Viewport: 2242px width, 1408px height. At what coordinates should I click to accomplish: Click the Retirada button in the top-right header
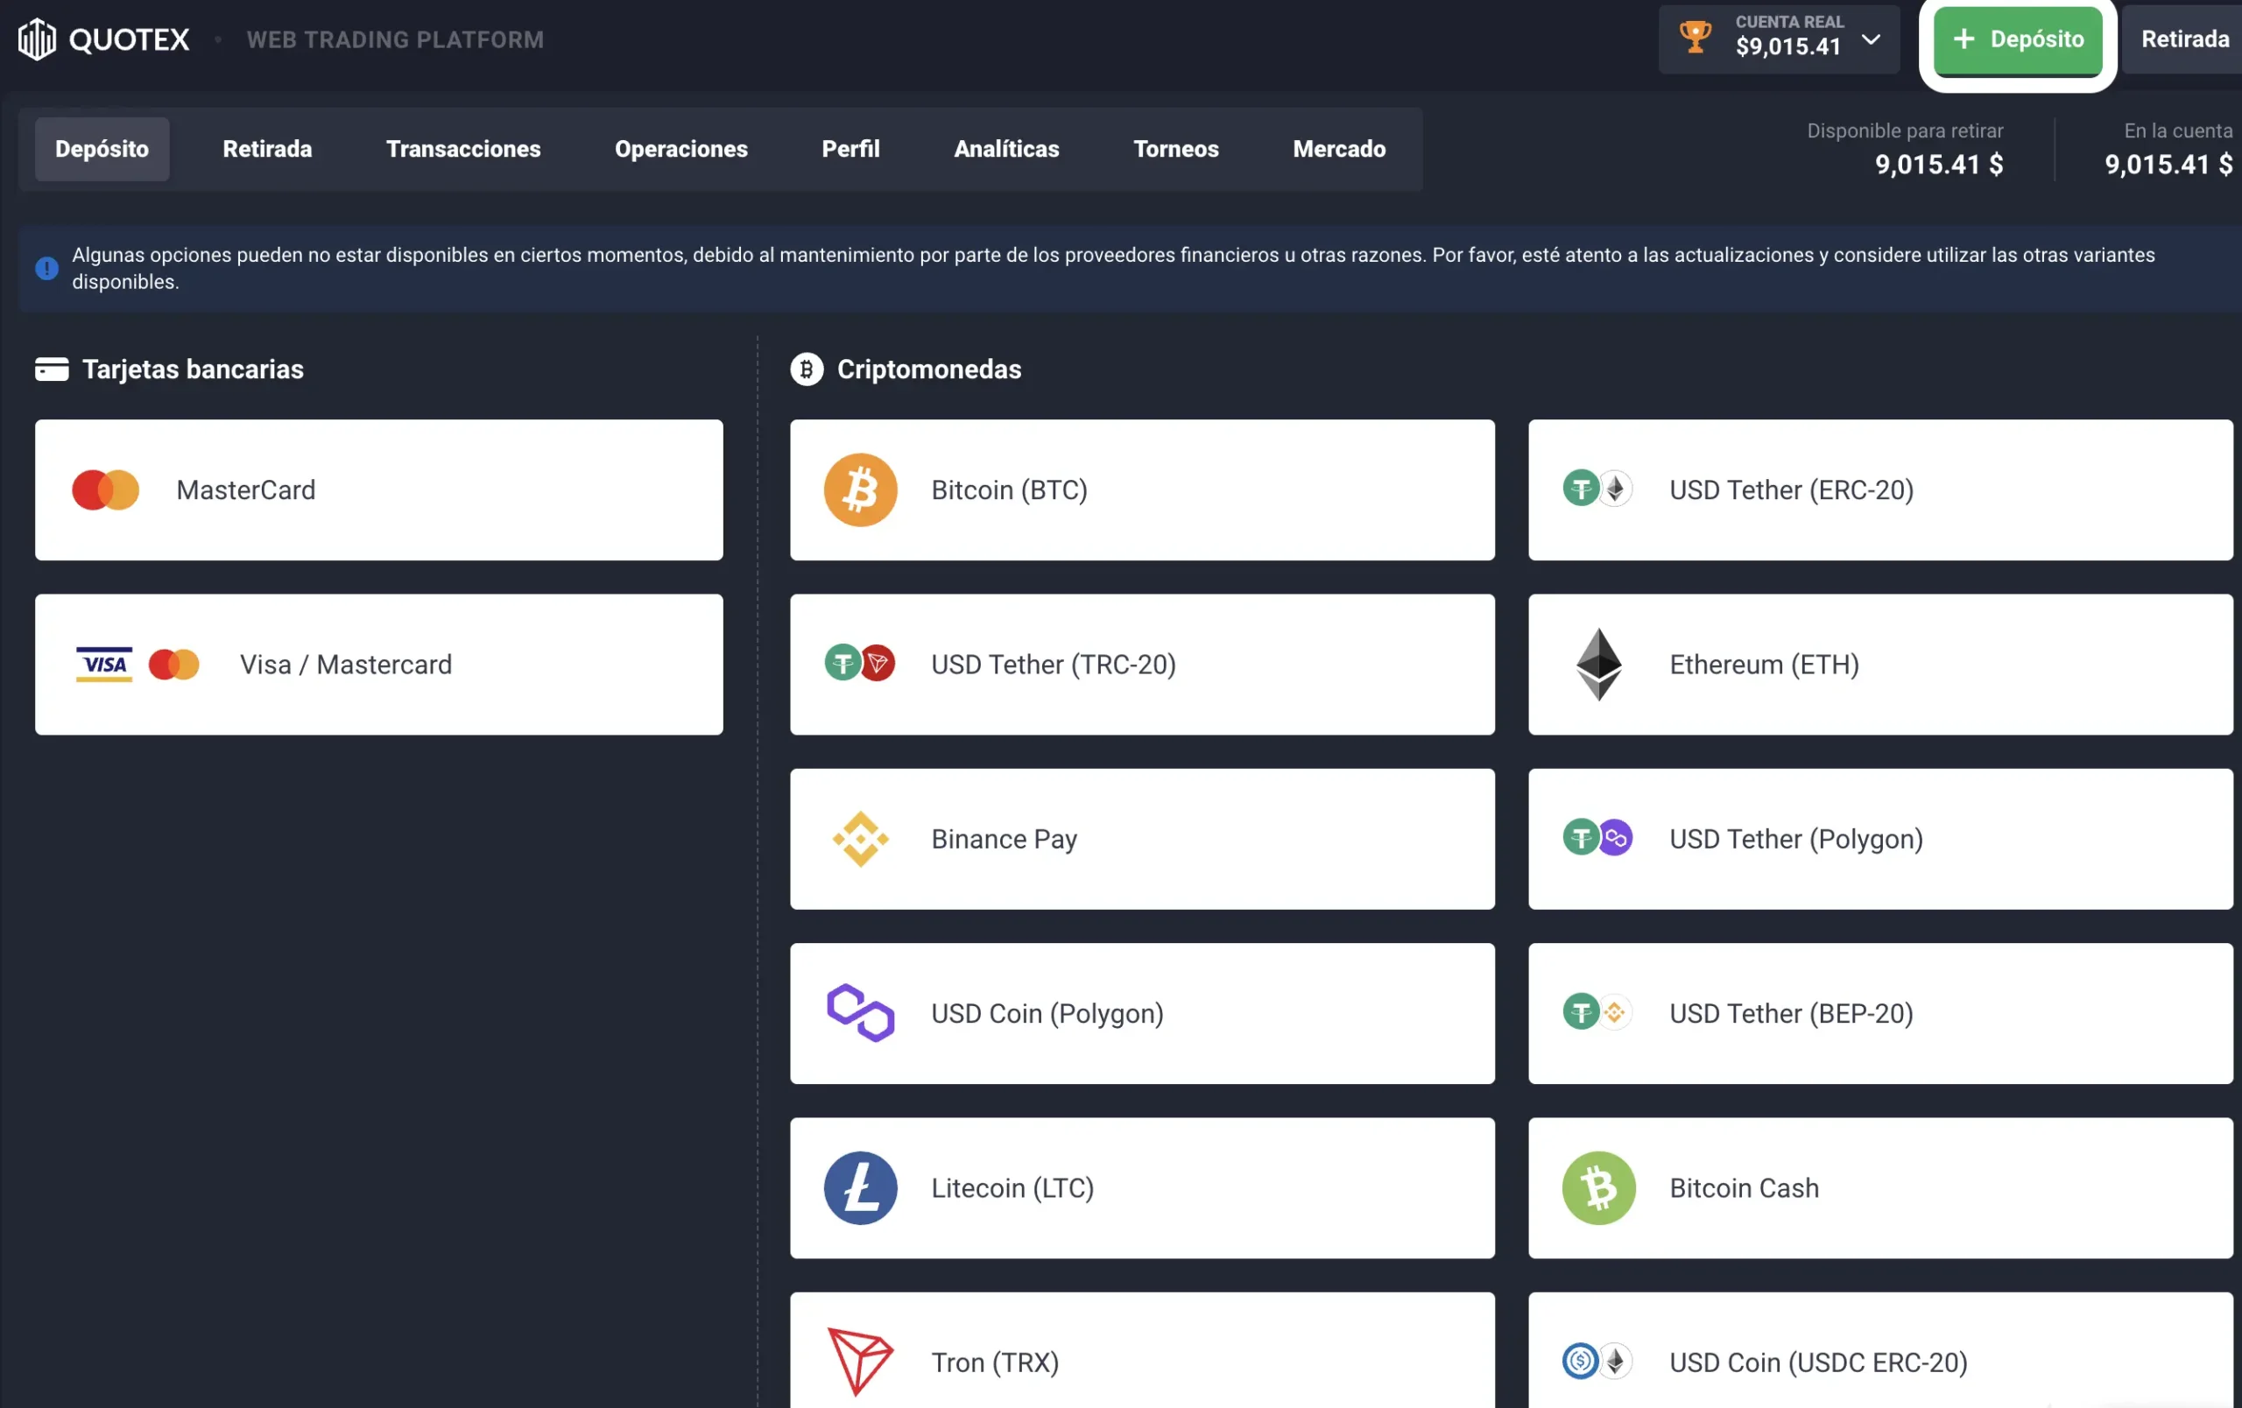coord(2184,39)
